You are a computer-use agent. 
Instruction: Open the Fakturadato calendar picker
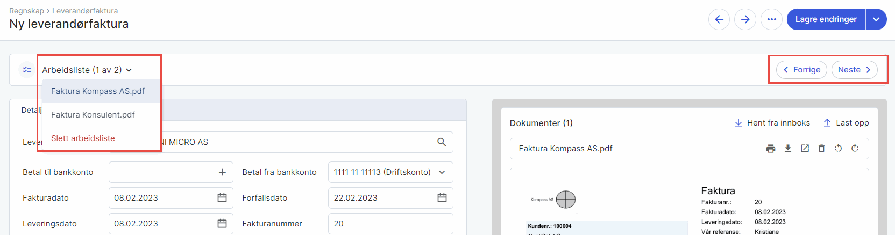[x=222, y=198]
